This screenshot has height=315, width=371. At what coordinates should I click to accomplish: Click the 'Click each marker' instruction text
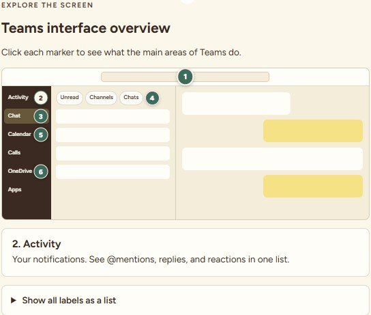pyautogui.click(x=121, y=52)
